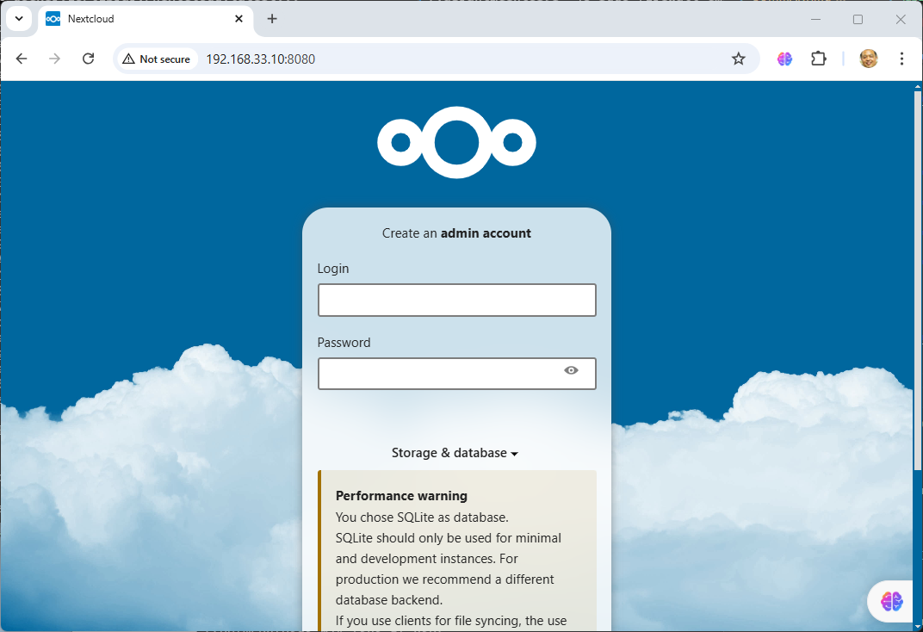Open the tab search dropdown arrow
This screenshot has width=923, height=632.
pyautogui.click(x=19, y=19)
